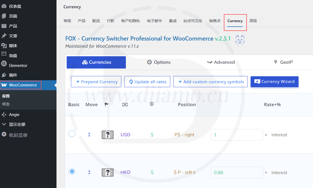Open the 高级 tab
Viewport: 313px width, 188px height.
(253, 21)
